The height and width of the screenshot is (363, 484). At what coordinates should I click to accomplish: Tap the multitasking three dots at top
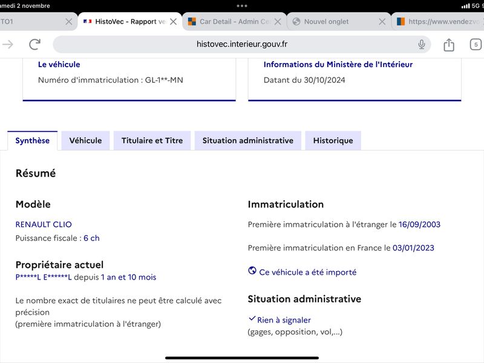pyautogui.click(x=241, y=5)
